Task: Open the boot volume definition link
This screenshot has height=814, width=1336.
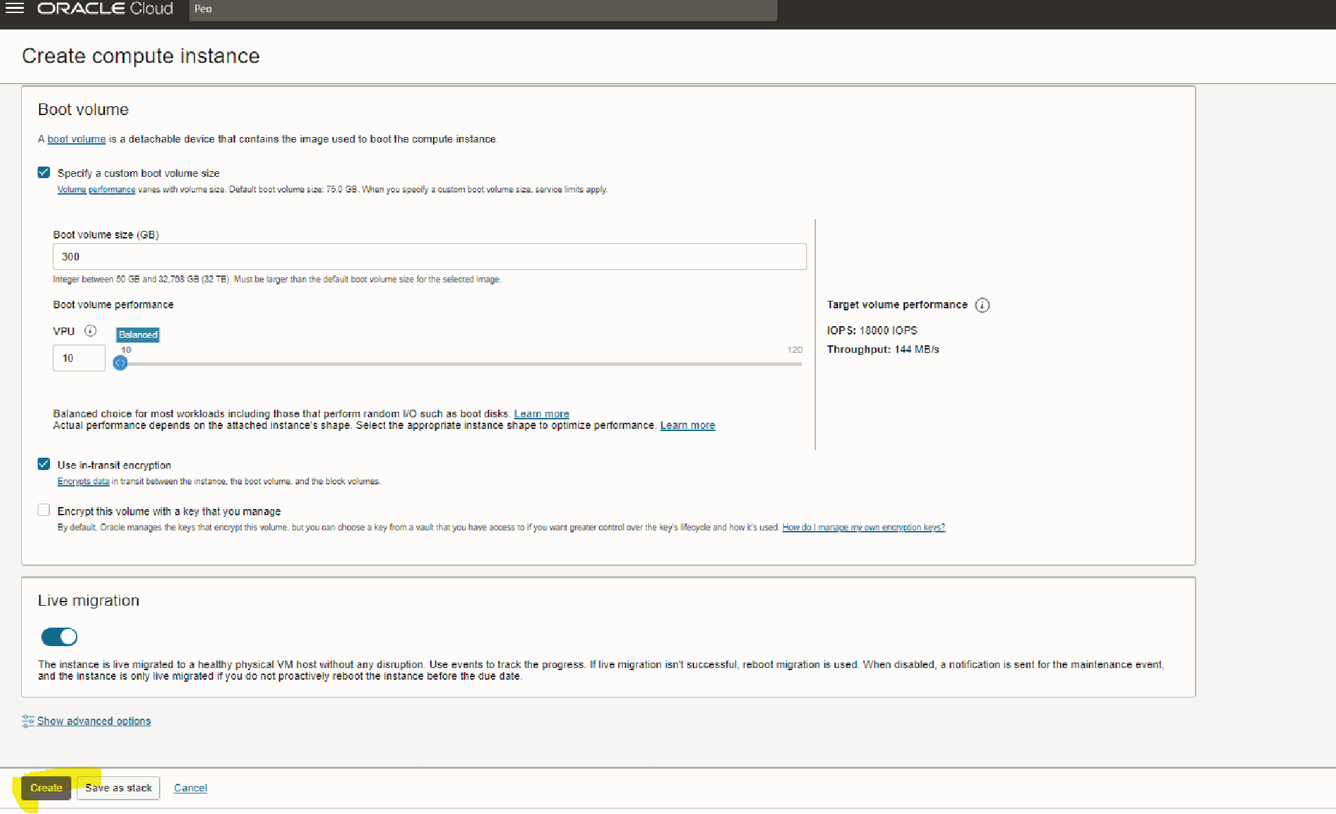Action: [x=76, y=138]
